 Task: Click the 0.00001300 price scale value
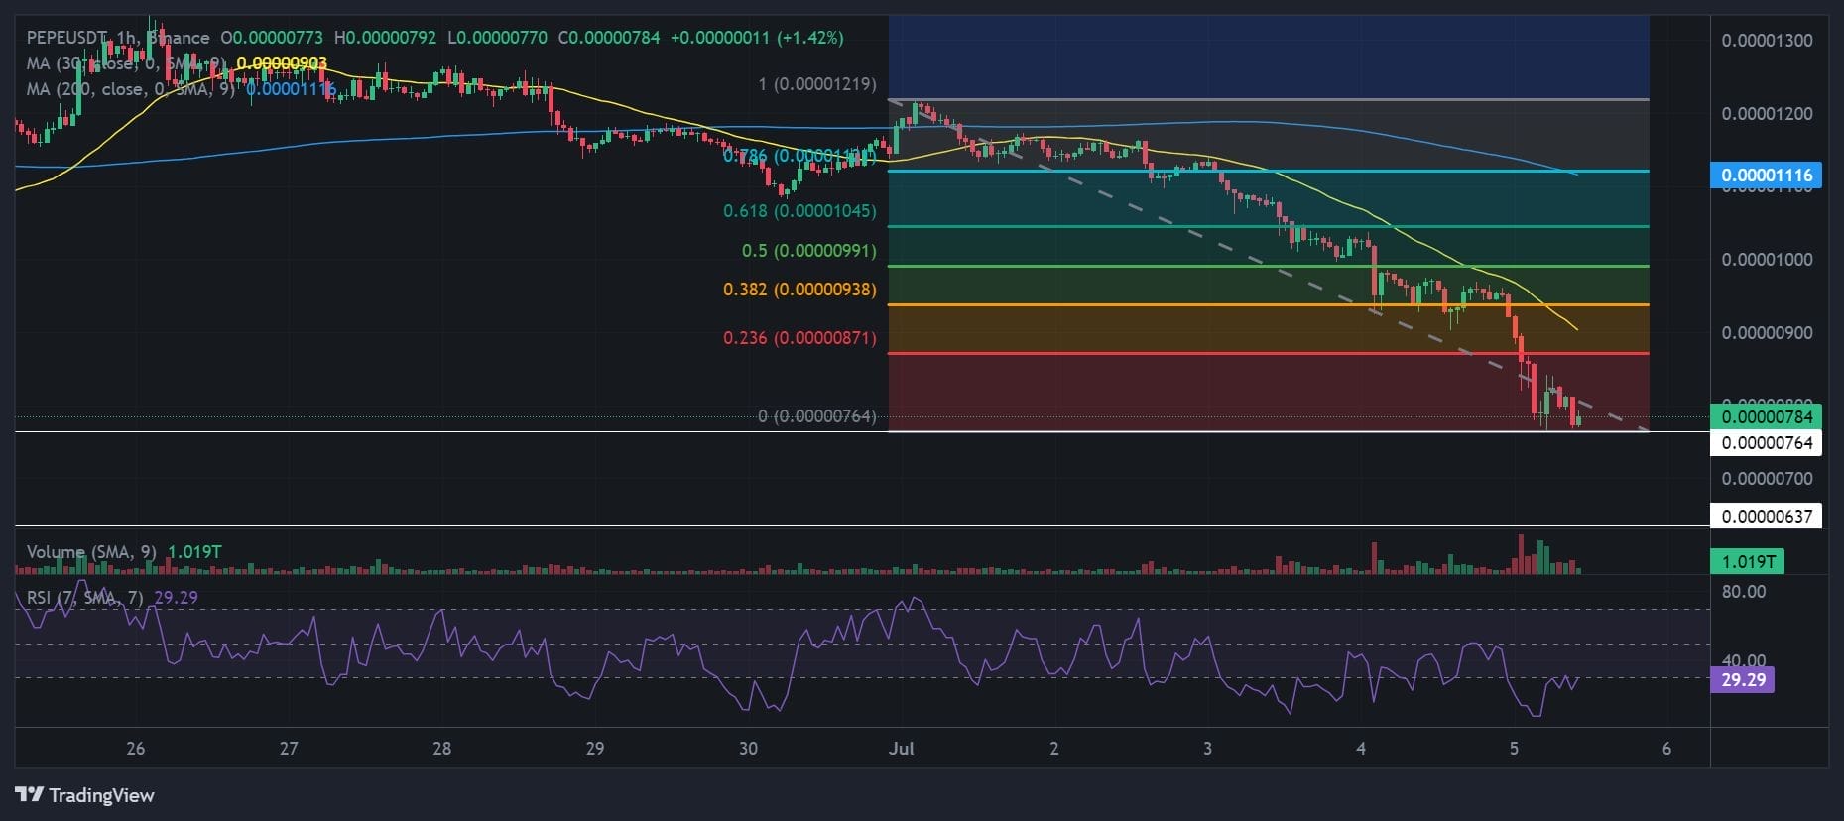click(1768, 41)
